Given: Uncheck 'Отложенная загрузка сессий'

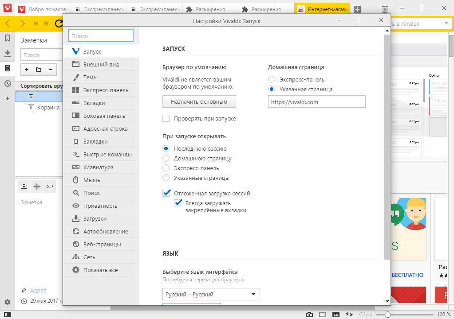Looking at the screenshot, I should point(166,193).
